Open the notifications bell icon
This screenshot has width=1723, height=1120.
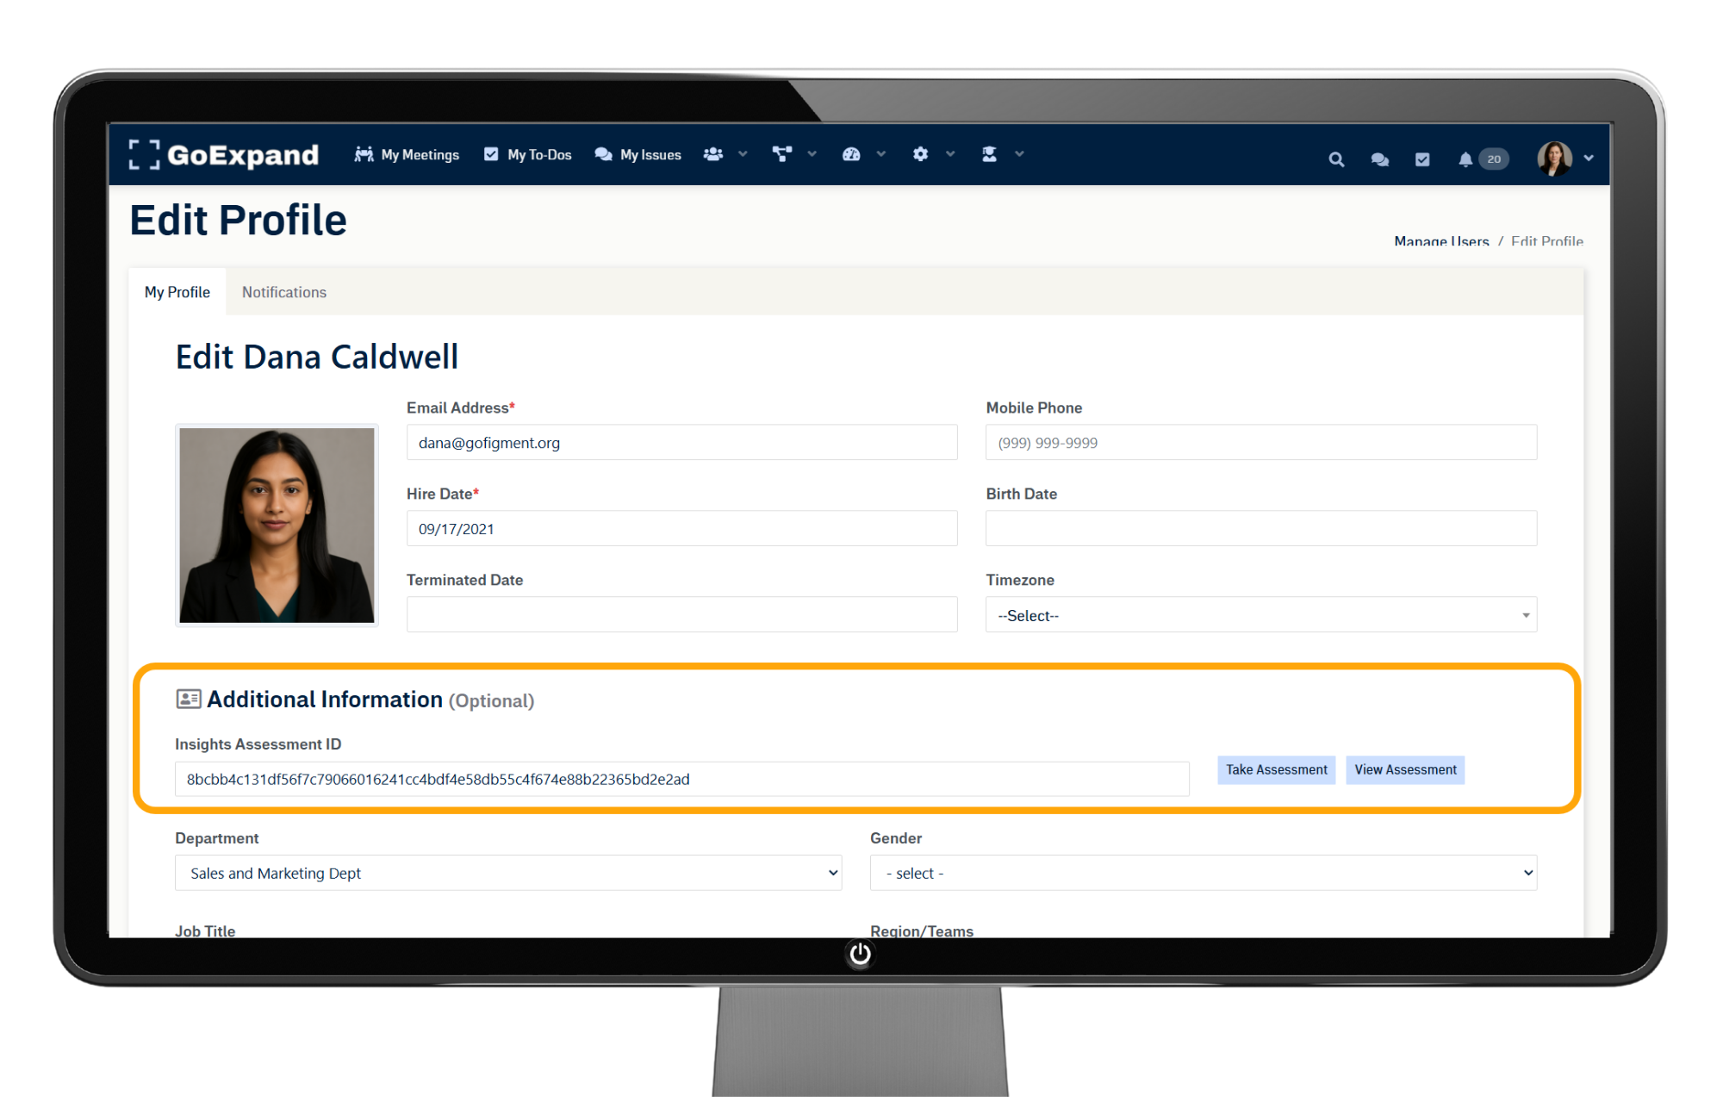click(1465, 159)
